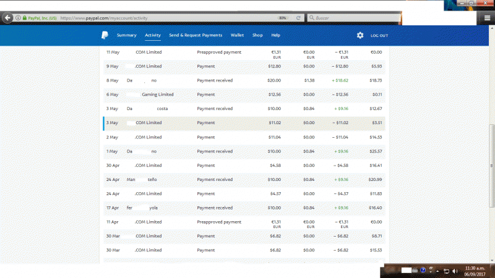Open the browser hamburger menu
The image size is (495, 278).
tap(487, 18)
